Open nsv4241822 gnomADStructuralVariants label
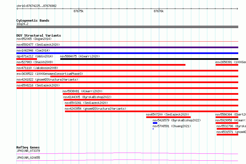 point(47,80)
